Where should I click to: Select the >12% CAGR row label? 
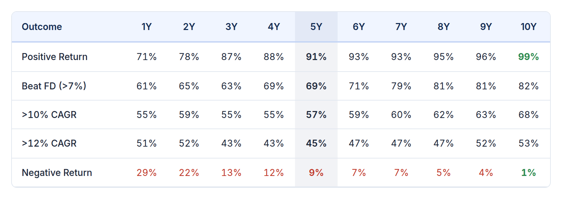point(49,143)
